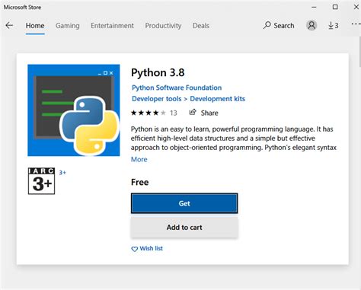Click the Add to cart button
The image size is (361, 290).
pyautogui.click(x=184, y=227)
